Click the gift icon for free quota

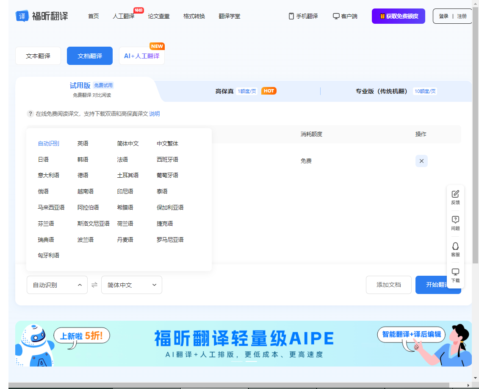point(382,16)
